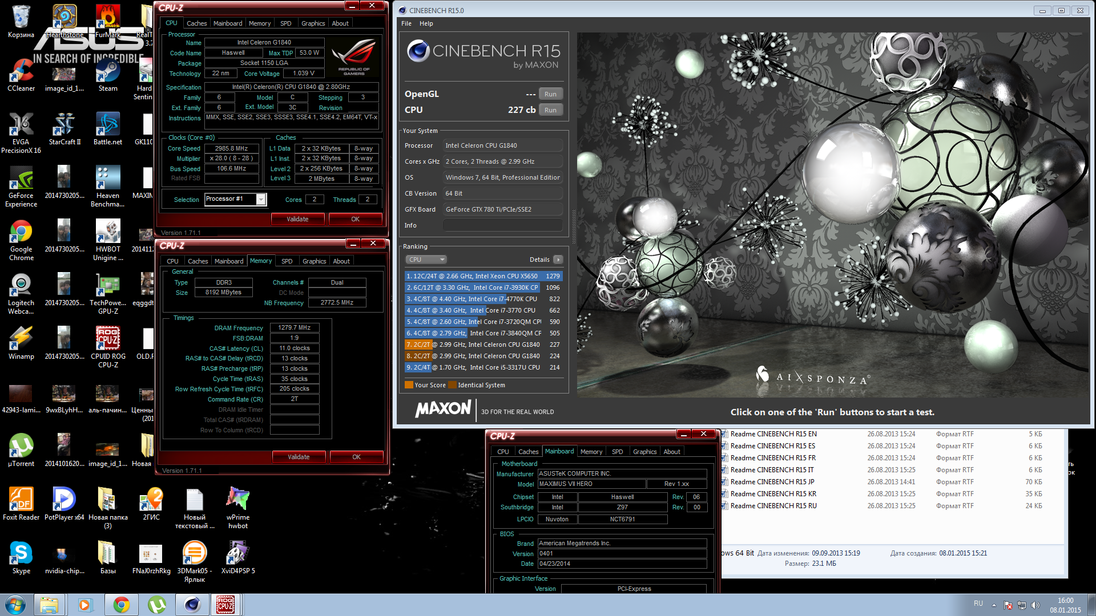Select ranking row Intel Xeon CPU X5650
1096x616 pixels.
coord(483,276)
